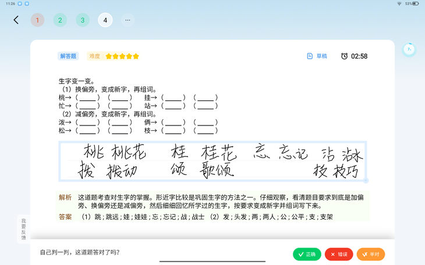The height and width of the screenshot is (265, 425).
Task: Open the 草稿 scratch paper
Action: click(x=317, y=56)
